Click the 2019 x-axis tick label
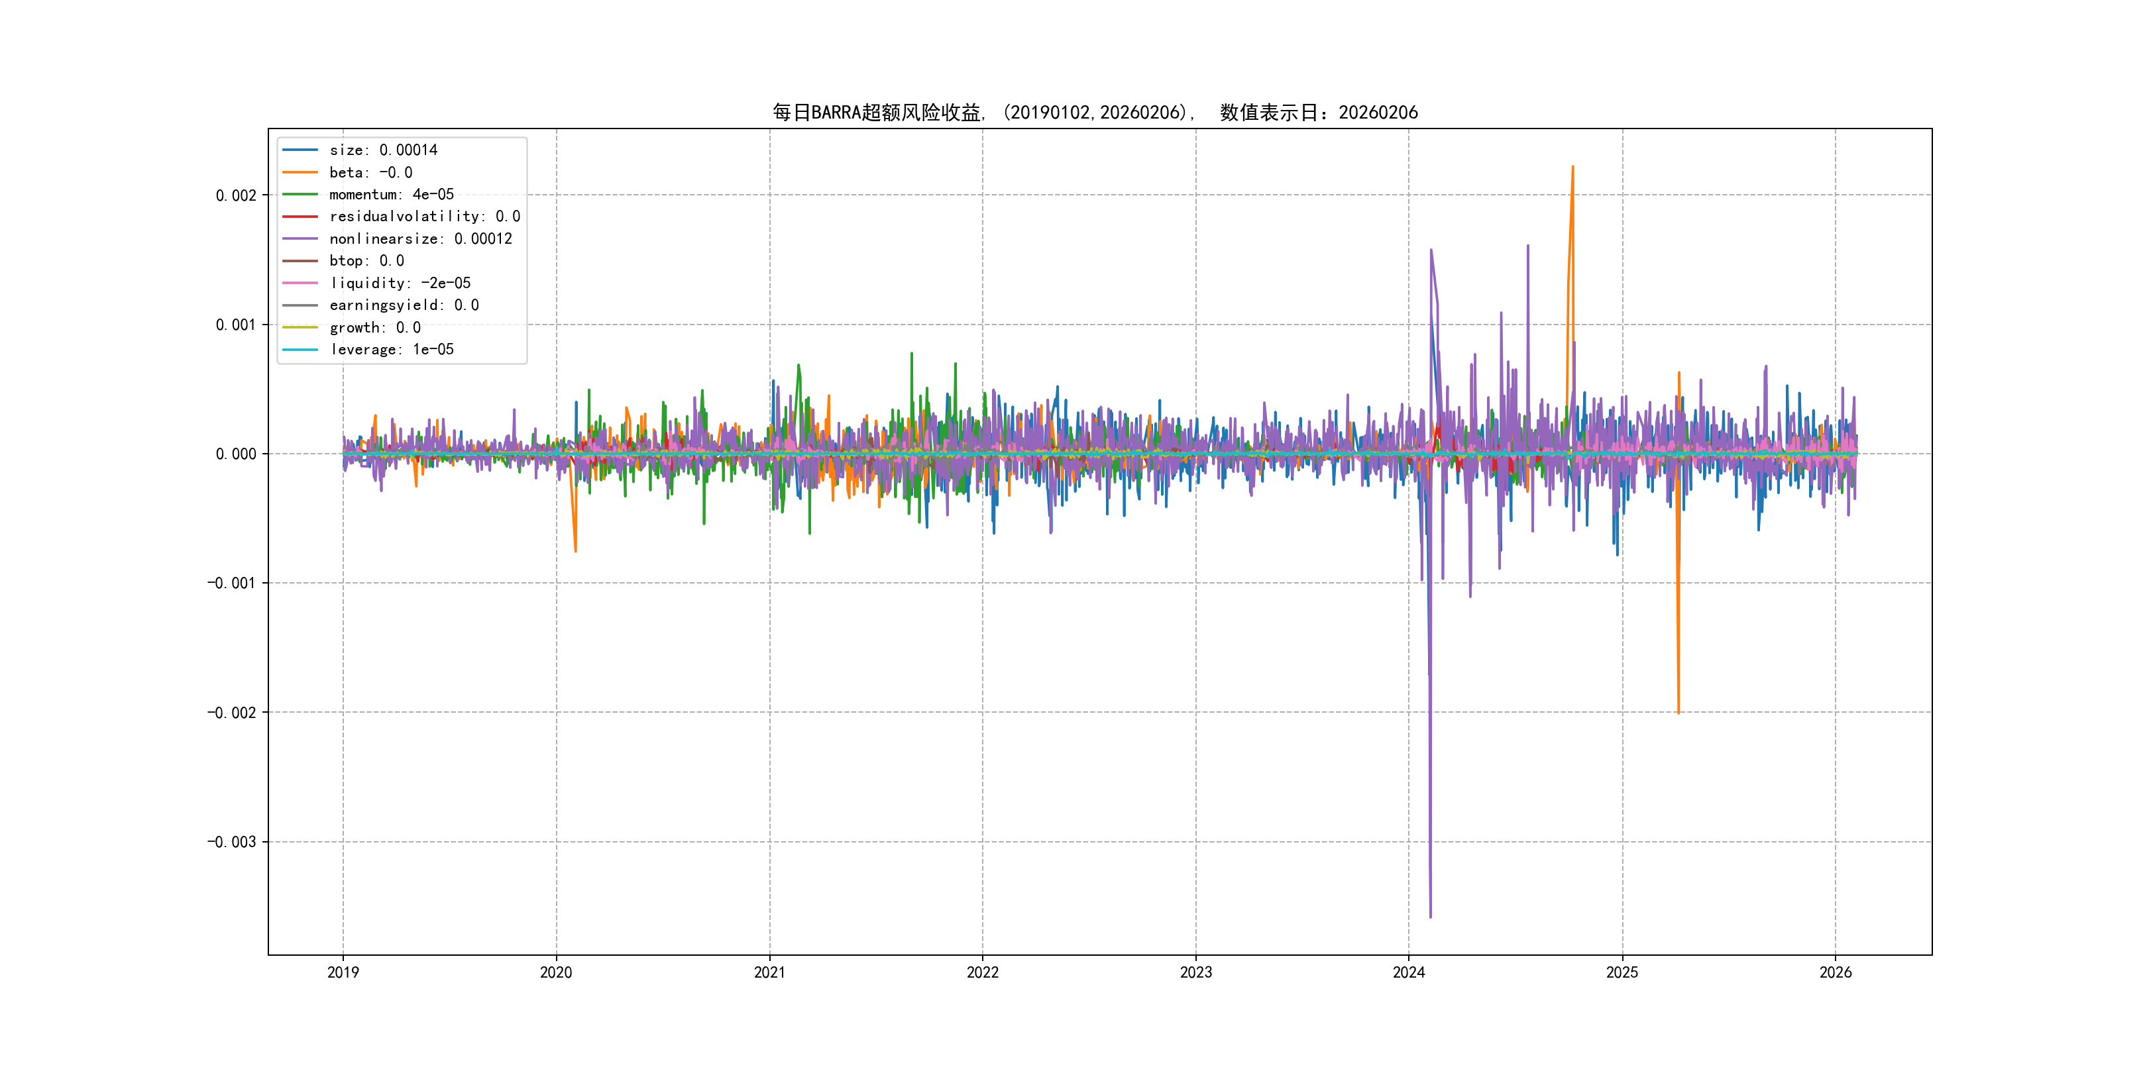2147x1073 pixels. tap(343, 972)
